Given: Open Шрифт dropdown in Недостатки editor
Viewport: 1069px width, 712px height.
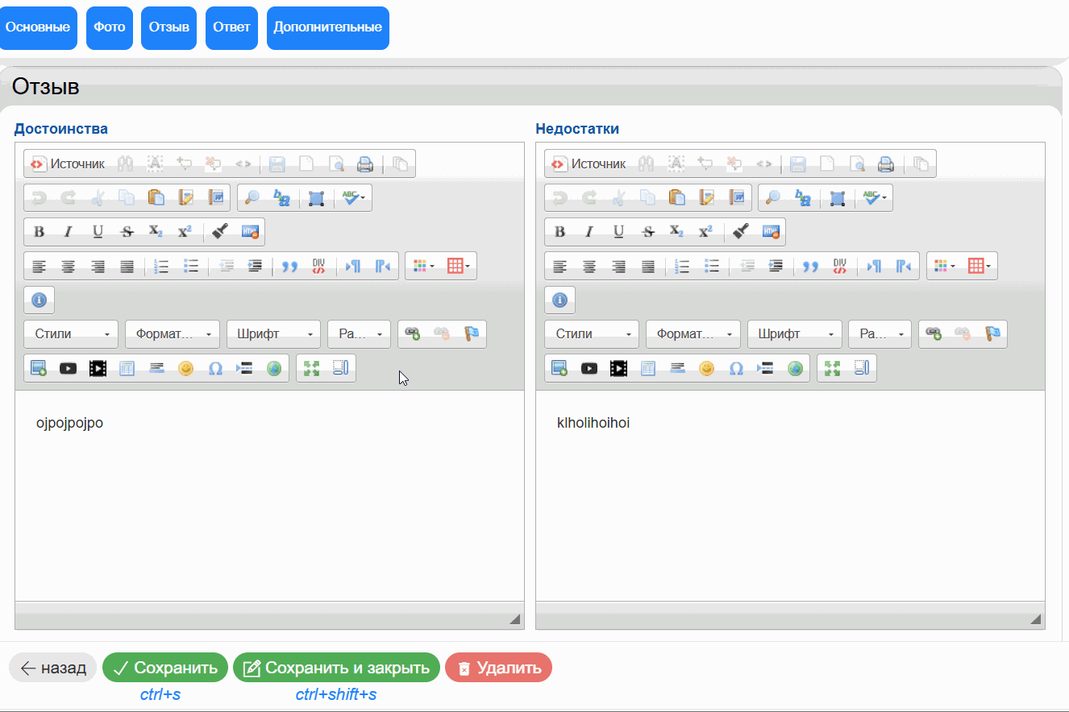Looking at the screenshot, I should (794, 334).
